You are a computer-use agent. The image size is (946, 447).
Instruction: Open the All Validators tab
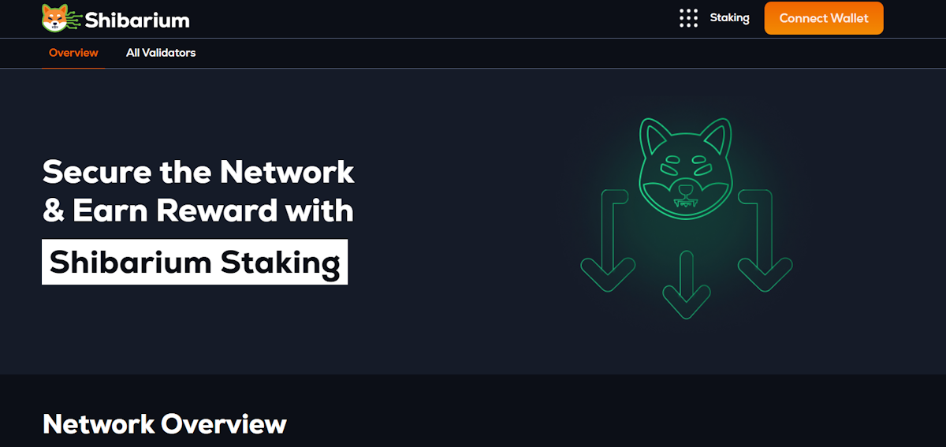coord(161,53)
